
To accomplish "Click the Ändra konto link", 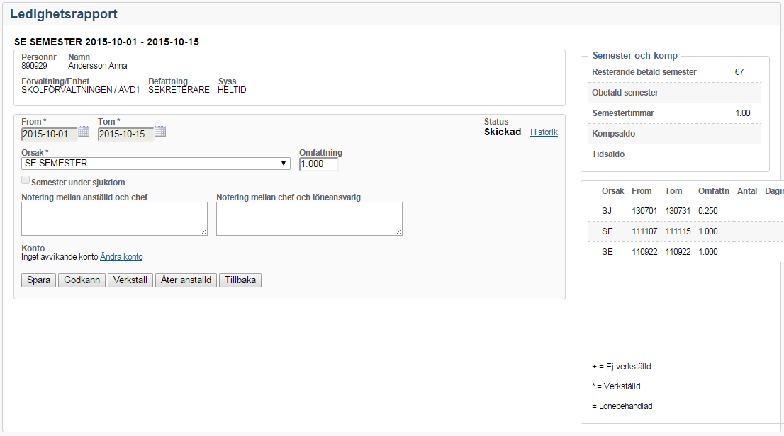I will point(121,257).
